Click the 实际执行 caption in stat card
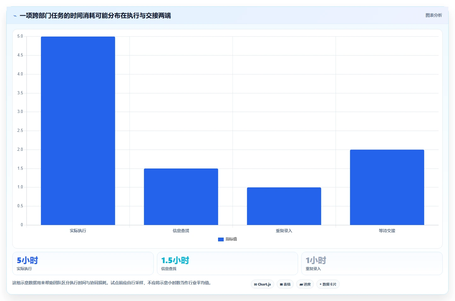 pyautogui.click(x=24, y=269)
